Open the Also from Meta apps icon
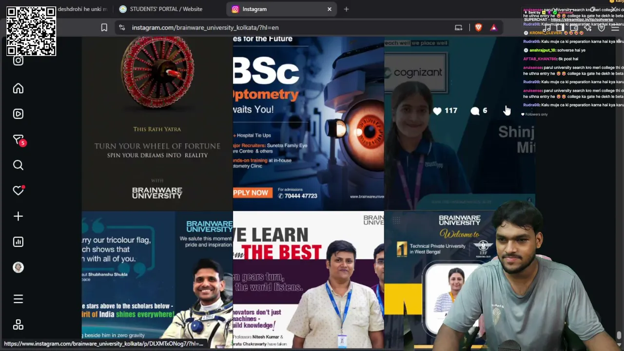Viewport: 624px width, 351px height. point(18,325)
